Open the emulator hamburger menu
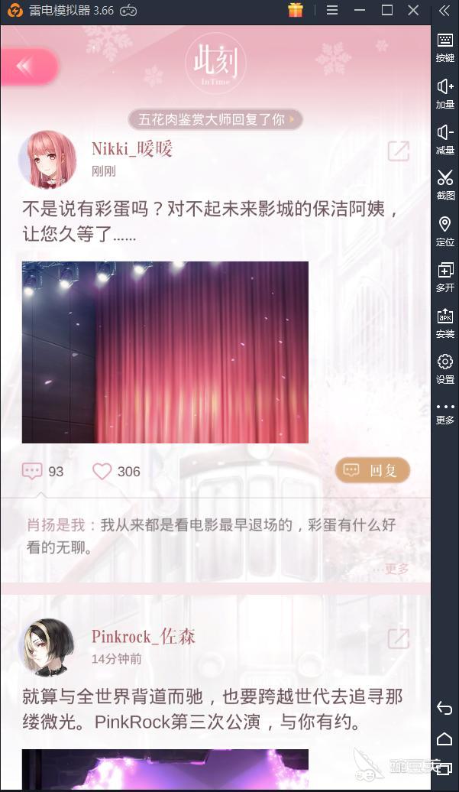The height and width of the screenshot is (792, 459). [332, 10]
